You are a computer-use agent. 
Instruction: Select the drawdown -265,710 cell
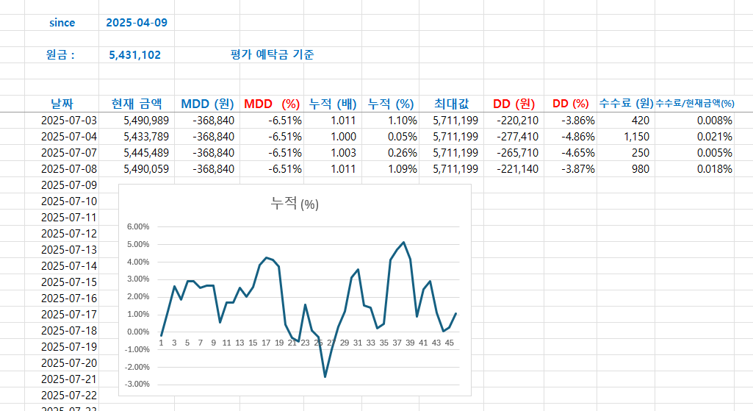click(514, 153)
